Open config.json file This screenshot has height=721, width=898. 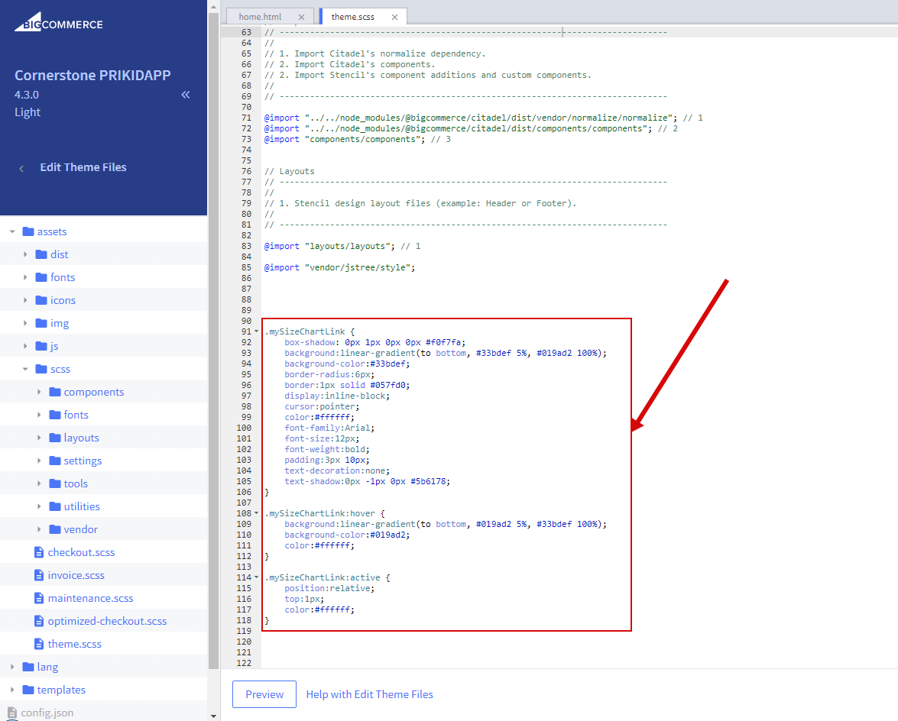pyautogui.click(x=47, y=713)
